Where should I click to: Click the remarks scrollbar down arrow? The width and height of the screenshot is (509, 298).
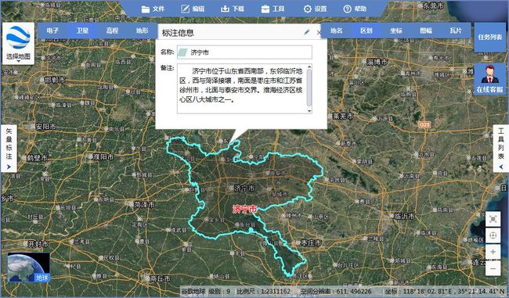coord(309,110)
